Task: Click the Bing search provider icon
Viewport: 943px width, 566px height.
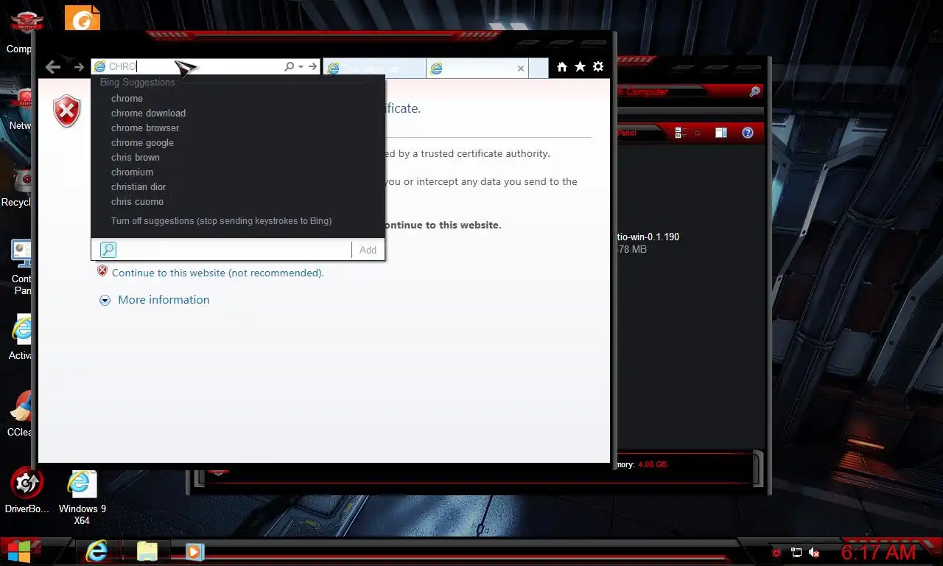Action: pyautogui.click(x=108, y=250)
